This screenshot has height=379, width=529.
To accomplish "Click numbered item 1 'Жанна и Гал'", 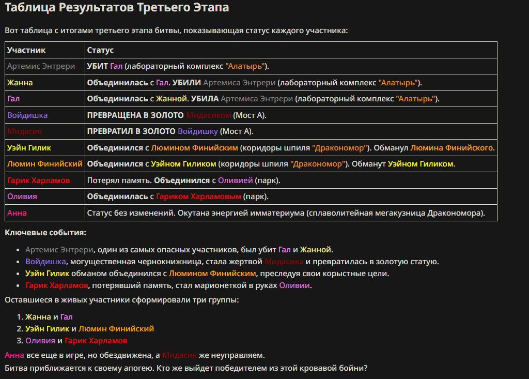I will pos(49,317).
